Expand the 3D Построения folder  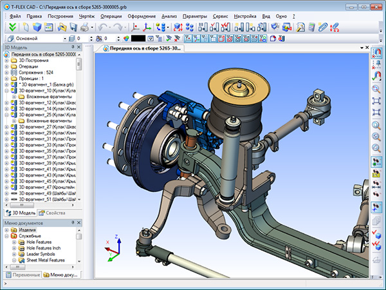[6, 61]
